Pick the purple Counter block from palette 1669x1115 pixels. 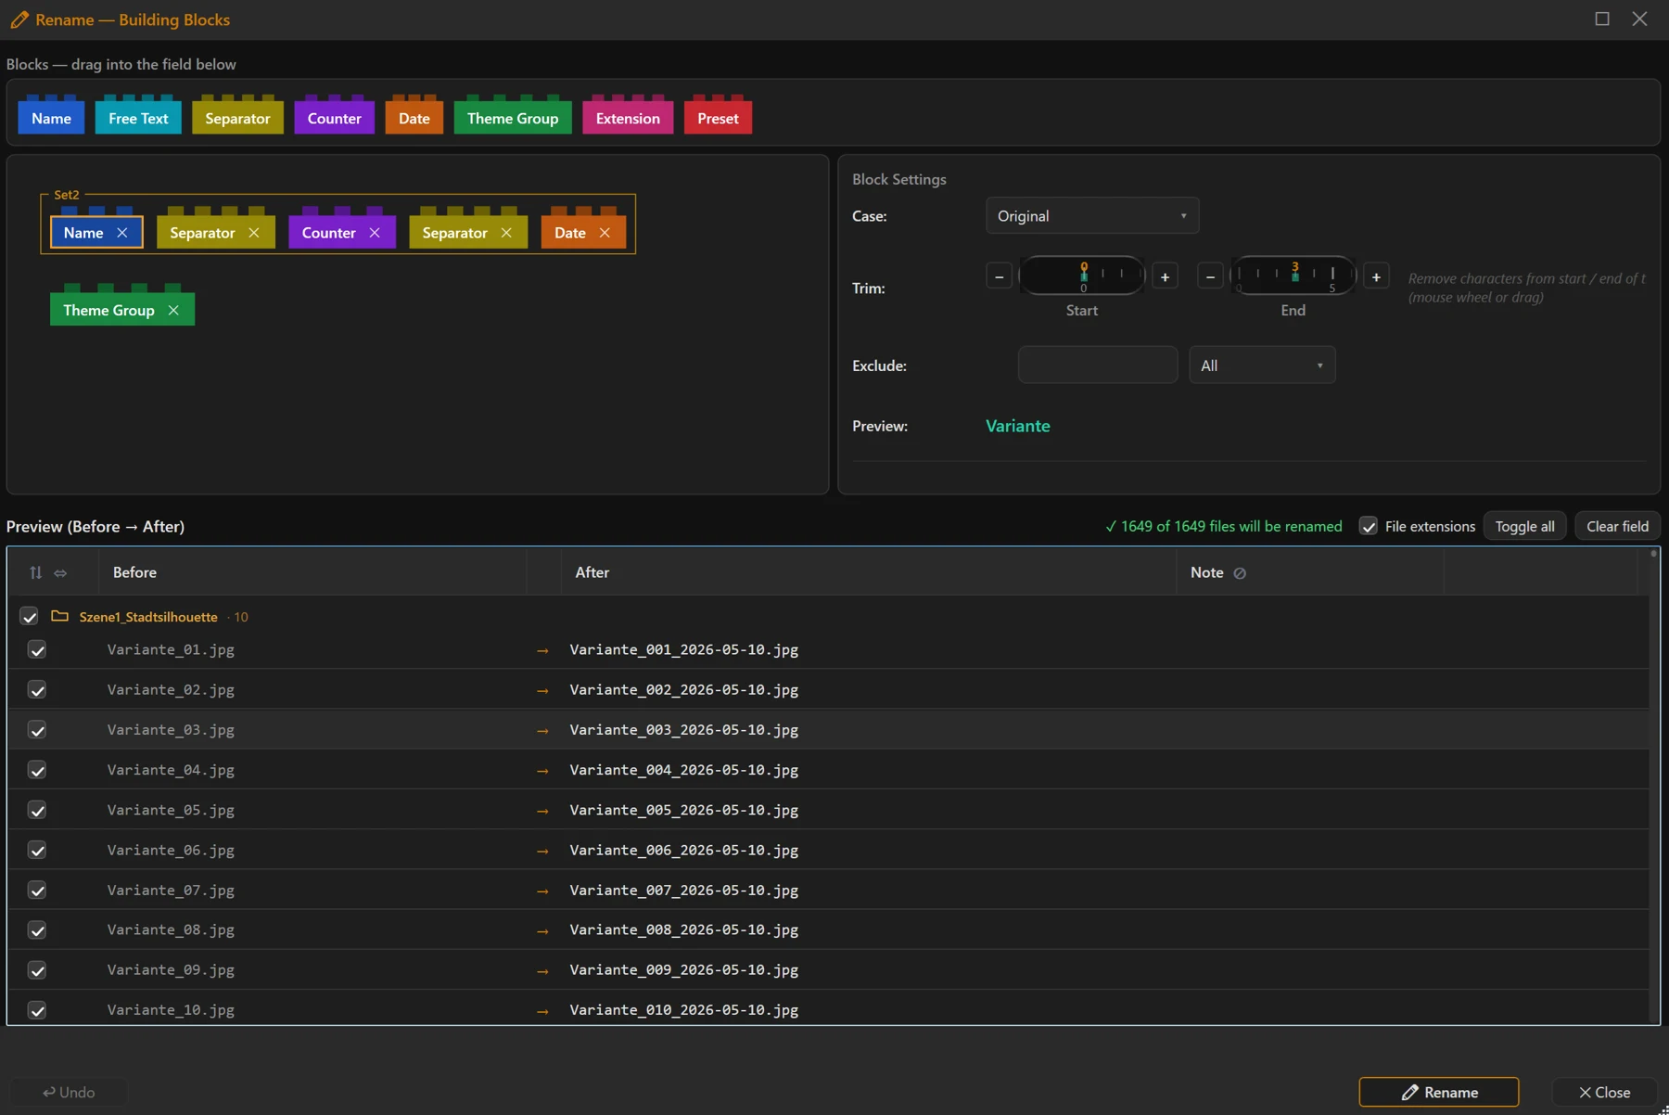[x=334, y=118]
